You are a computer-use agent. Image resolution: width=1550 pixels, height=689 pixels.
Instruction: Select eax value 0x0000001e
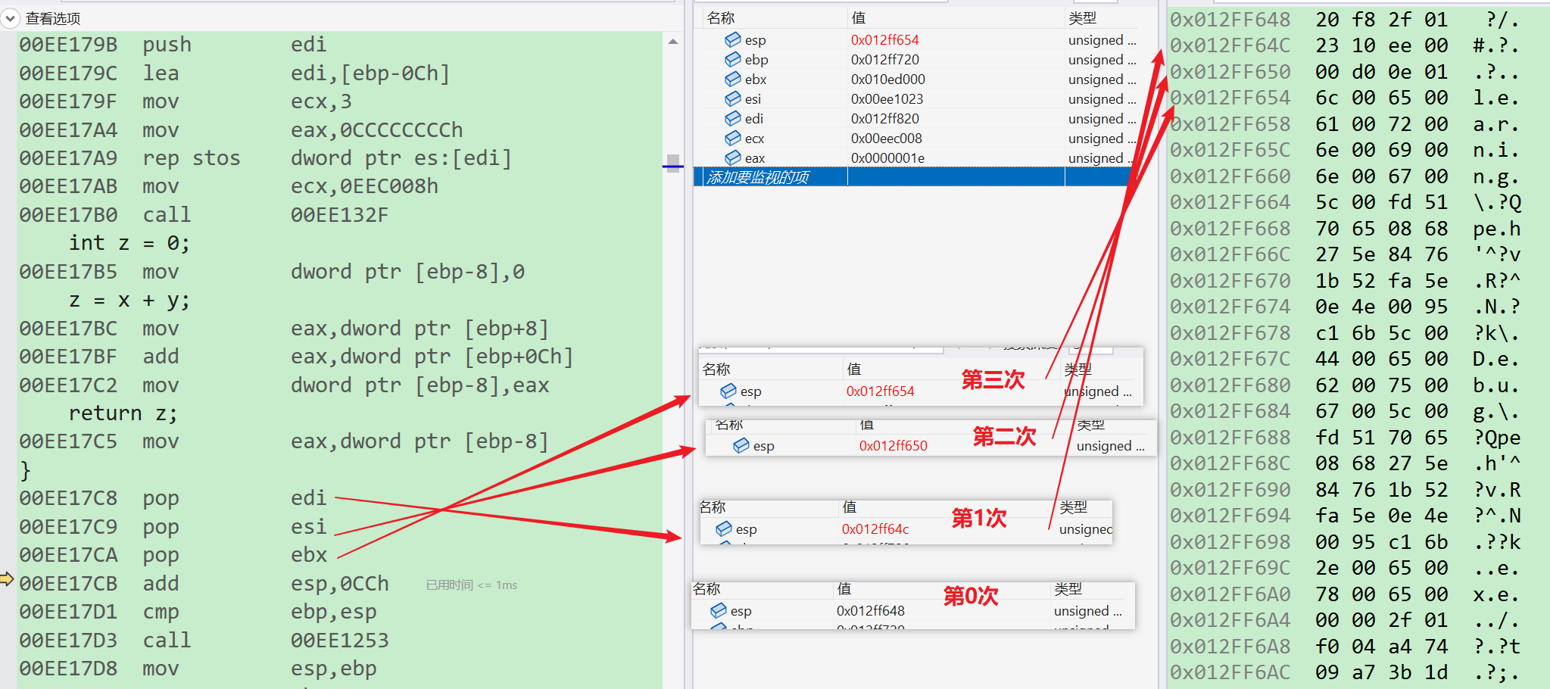tap(887, 157)
